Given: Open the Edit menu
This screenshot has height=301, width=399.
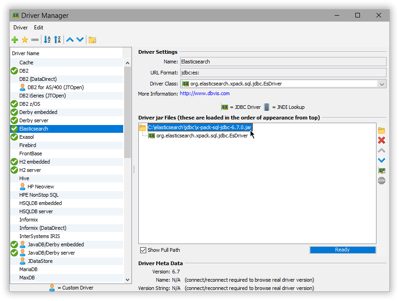Looking at the screenshot, I should (39, 27).
